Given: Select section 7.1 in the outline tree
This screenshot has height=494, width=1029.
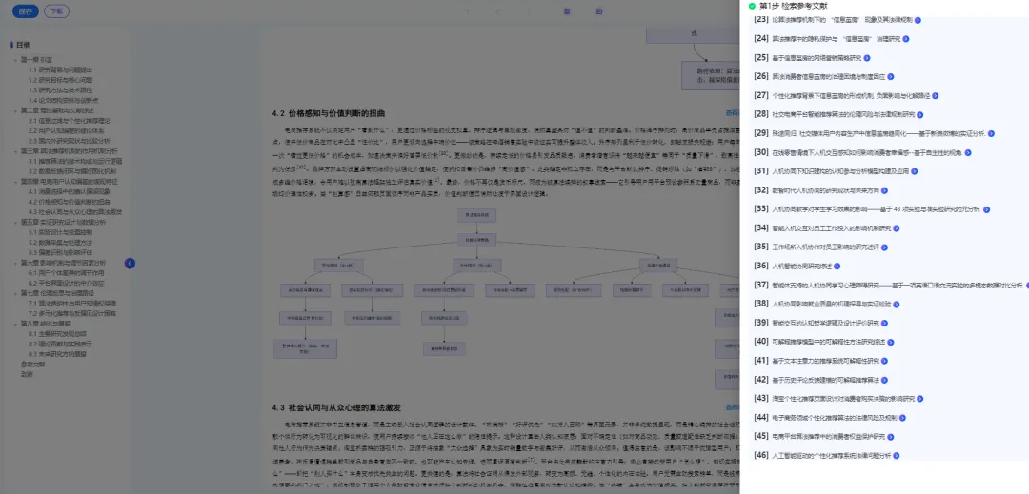Looking at the screenshot, I should point(72,304).
